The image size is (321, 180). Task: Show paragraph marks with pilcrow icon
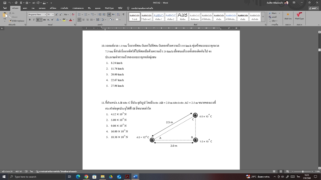[x=123, y=15]
